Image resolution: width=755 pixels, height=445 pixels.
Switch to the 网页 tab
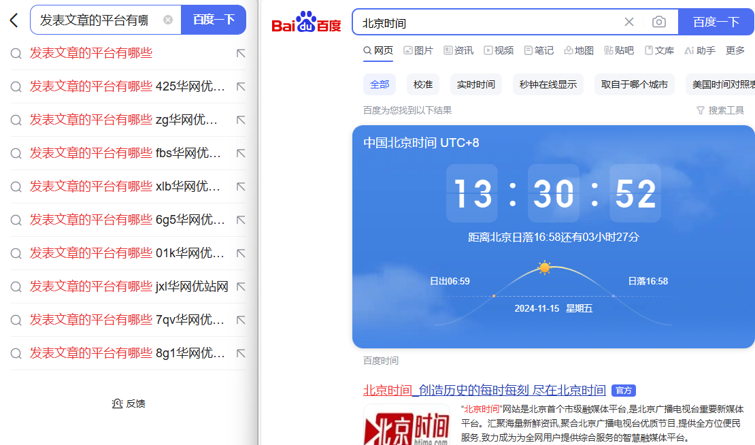[x=378, y=50]
